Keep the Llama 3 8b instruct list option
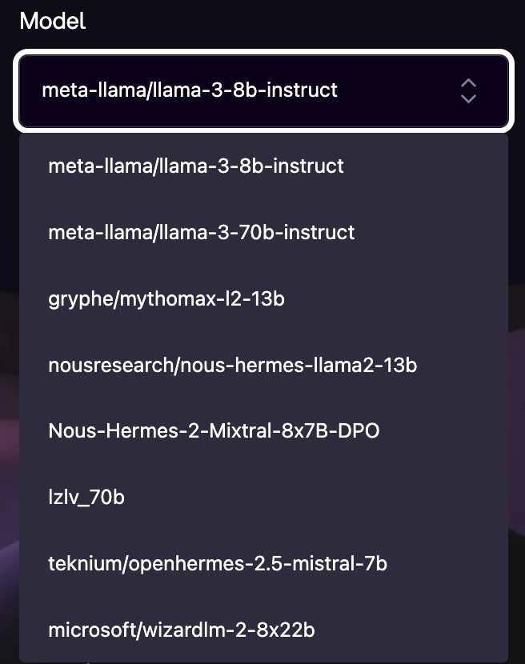This screenshot has width=525, height=664. (x=196, y=166)
